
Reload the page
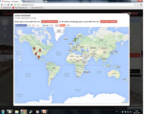pyautogui.click(x=8, y=5)
